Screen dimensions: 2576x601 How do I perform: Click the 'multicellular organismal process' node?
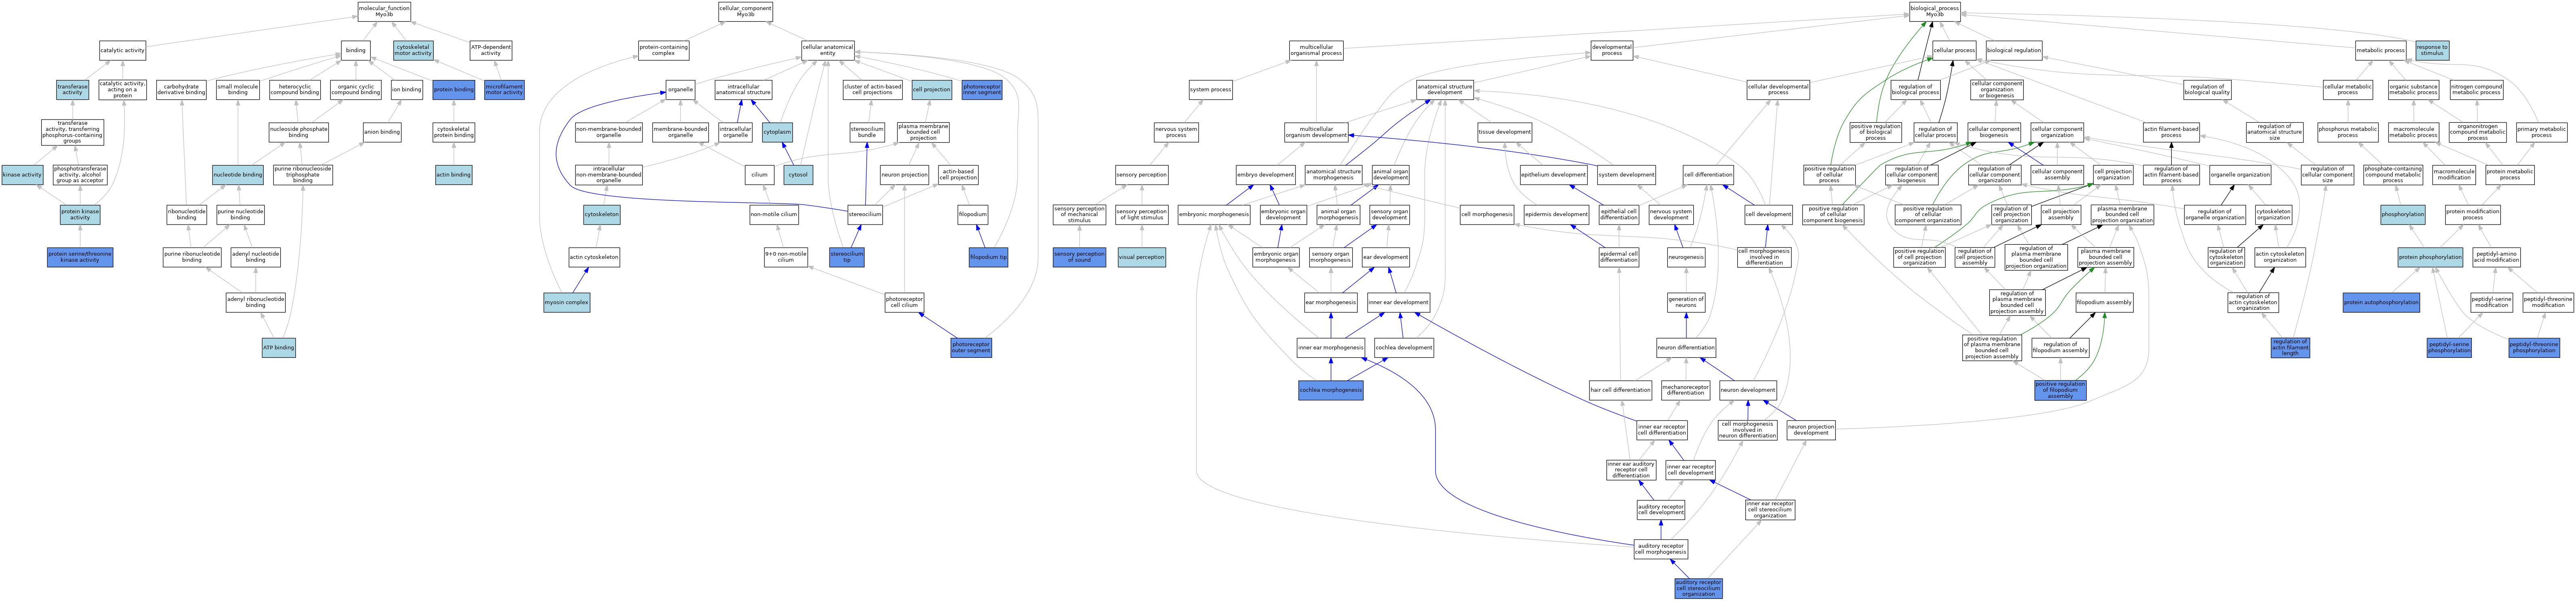(1316, 50)
